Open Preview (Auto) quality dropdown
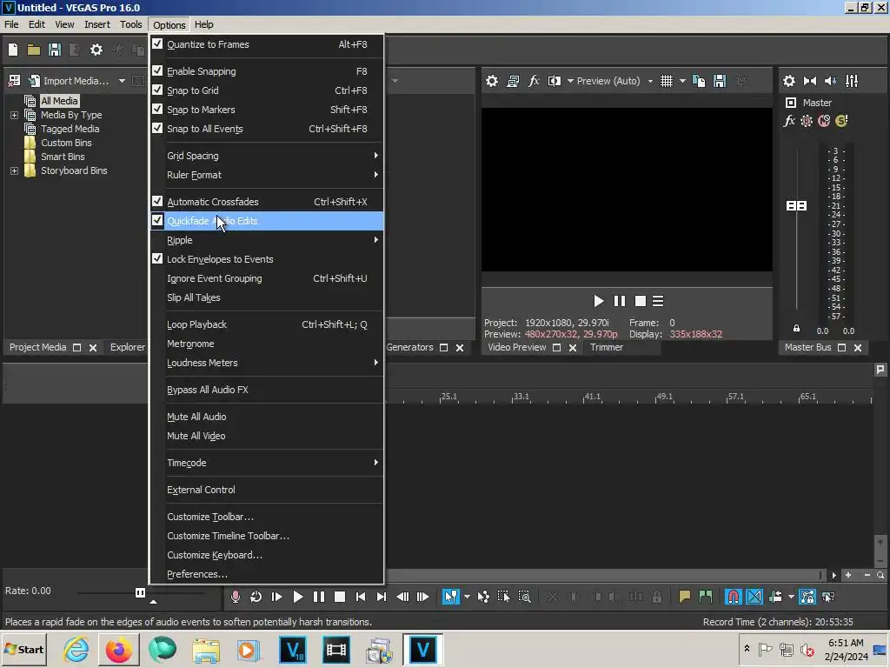Viewport: 890px width, 668px height. (650, 81)
